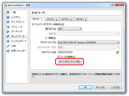
Task: Click the Serial Port (シリアルポート) icon
Action: (x=8, y=41)
